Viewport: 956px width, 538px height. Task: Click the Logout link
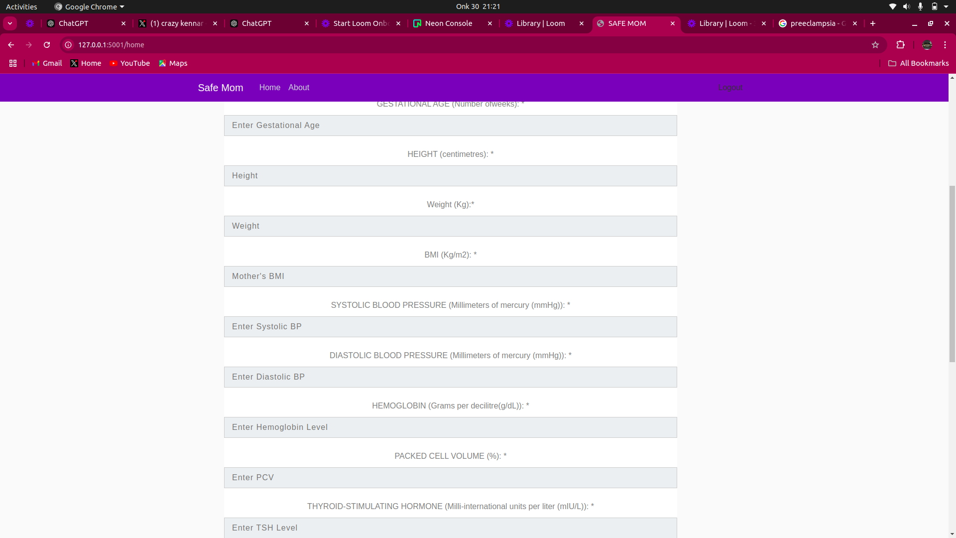730,88
